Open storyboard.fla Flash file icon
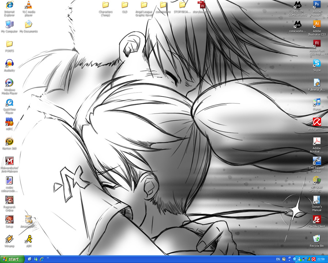328x263 pixels. [x=202, y=7]
